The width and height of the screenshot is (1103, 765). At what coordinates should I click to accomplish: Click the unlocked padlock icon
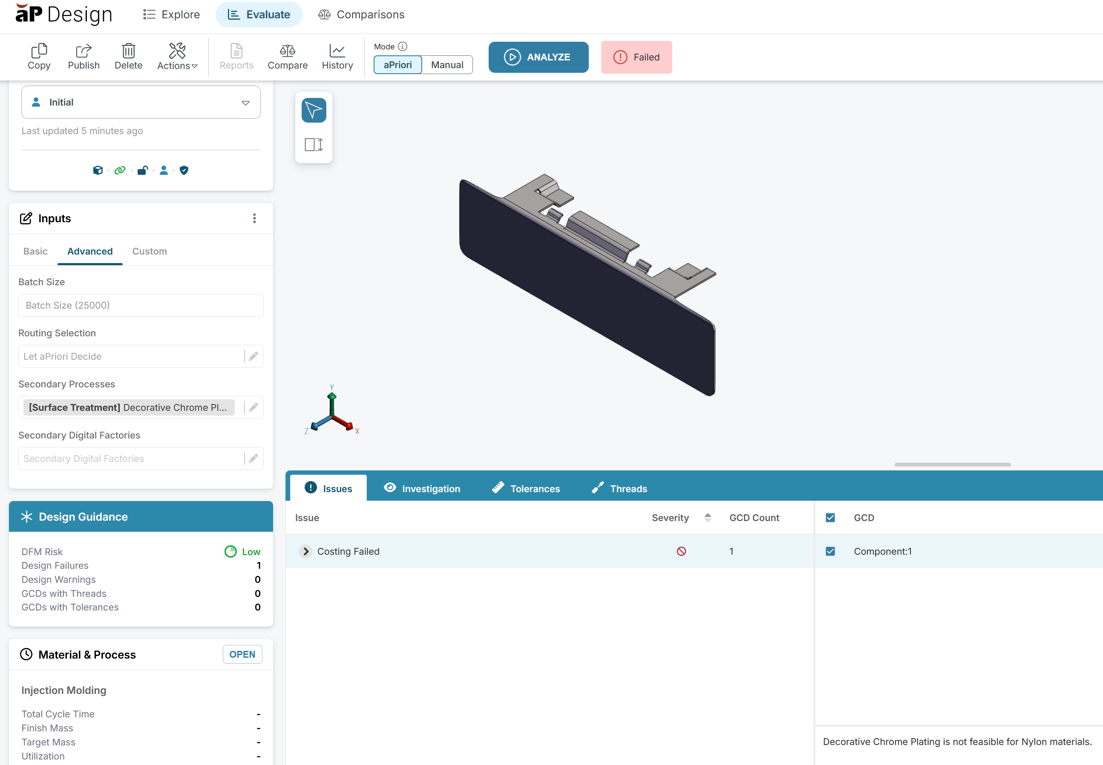[x=142, y=170]
